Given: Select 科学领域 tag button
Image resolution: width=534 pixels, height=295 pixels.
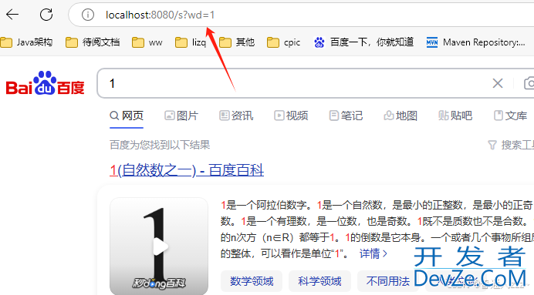Looking at the screenshot, I should coord(319,281).
